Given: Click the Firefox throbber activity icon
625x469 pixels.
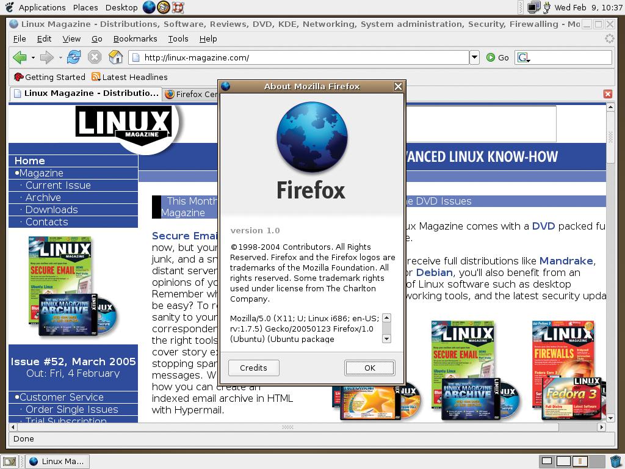Looking at the screenshot, I should tap(610, 38).
